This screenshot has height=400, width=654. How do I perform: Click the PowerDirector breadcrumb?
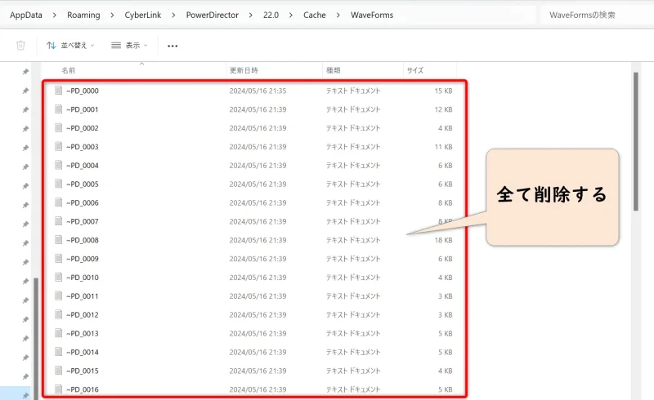[212, 15]
